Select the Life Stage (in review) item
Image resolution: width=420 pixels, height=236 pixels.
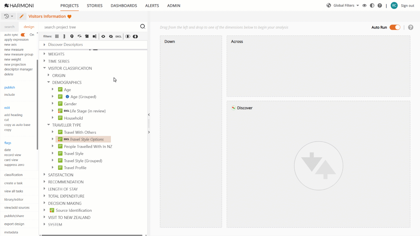pos(88,111)
